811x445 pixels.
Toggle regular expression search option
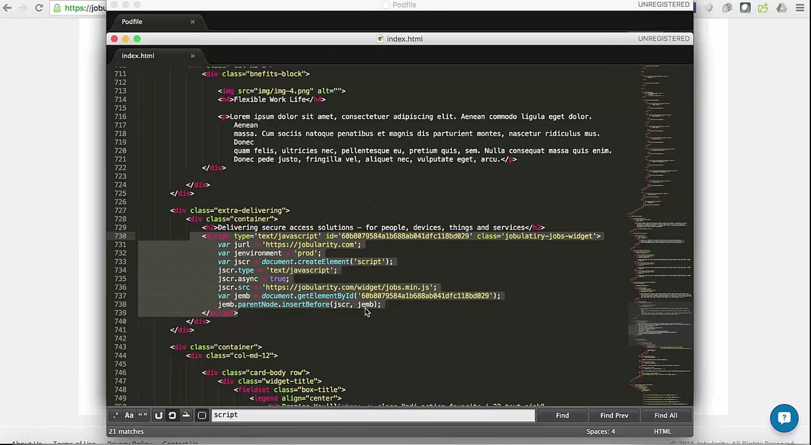pos(116,415)
